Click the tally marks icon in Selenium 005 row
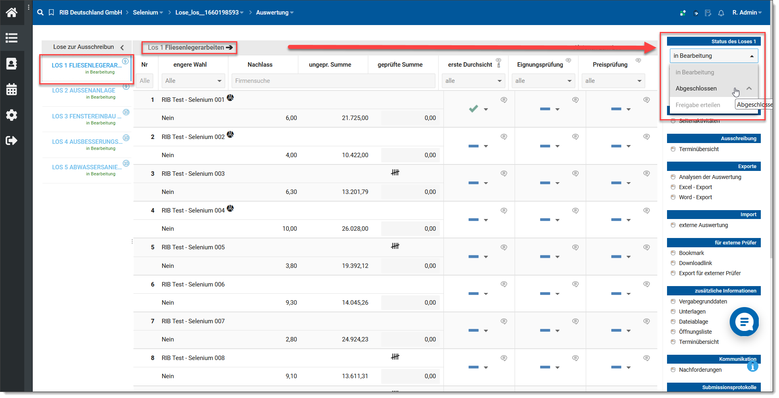The width and height of the screenshot is (779, 398). (x=395, y=246)
